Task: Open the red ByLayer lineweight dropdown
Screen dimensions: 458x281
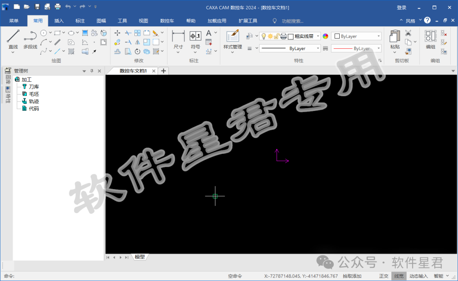Action: coord(357,48)
